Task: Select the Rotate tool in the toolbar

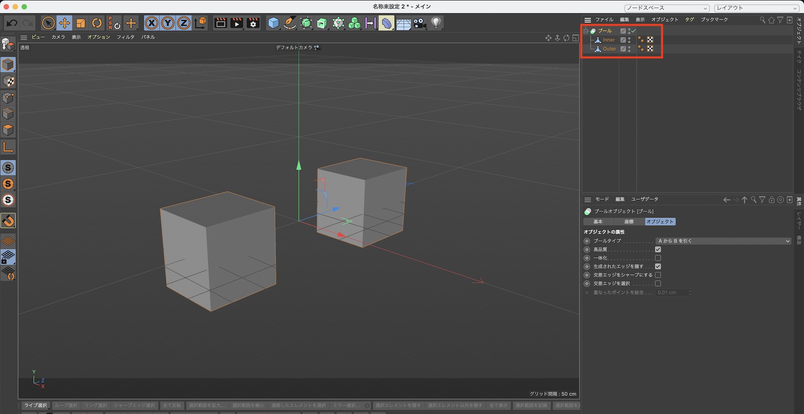Action: coord(97,23)
